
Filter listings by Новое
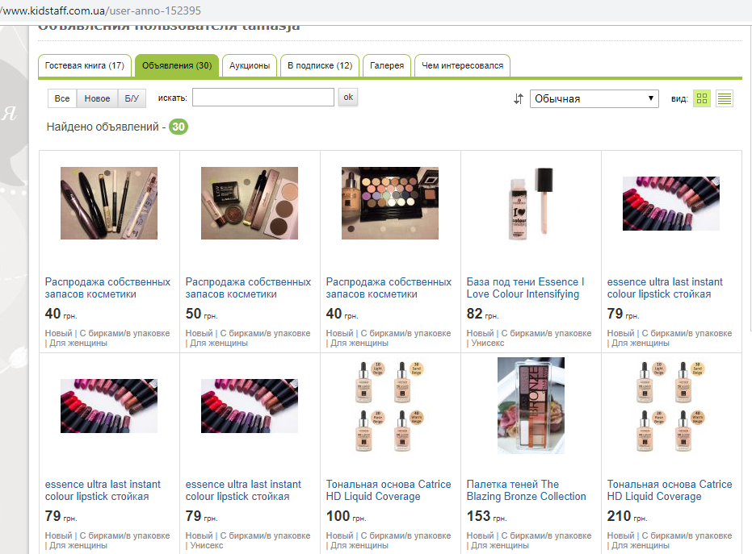pyautogui.click(x=98, y=98)
